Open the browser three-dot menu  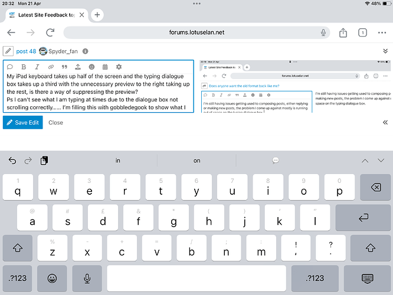pyautogui.click(x=382, y=32)
